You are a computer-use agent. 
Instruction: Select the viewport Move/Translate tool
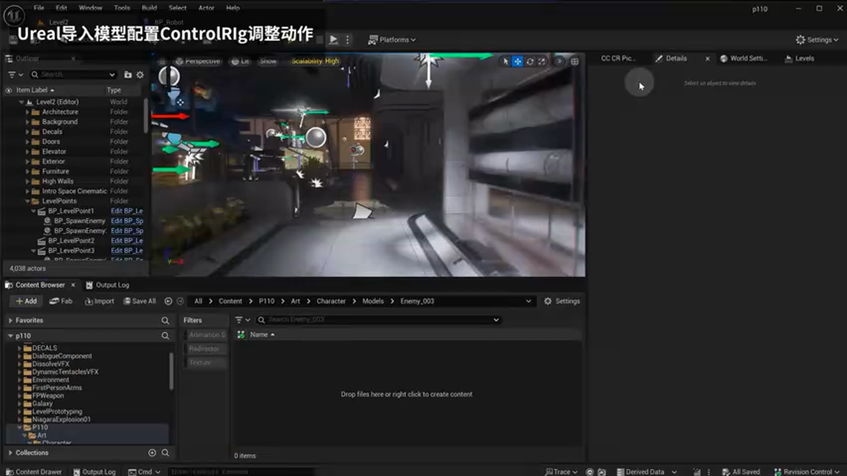click(517, 61)
